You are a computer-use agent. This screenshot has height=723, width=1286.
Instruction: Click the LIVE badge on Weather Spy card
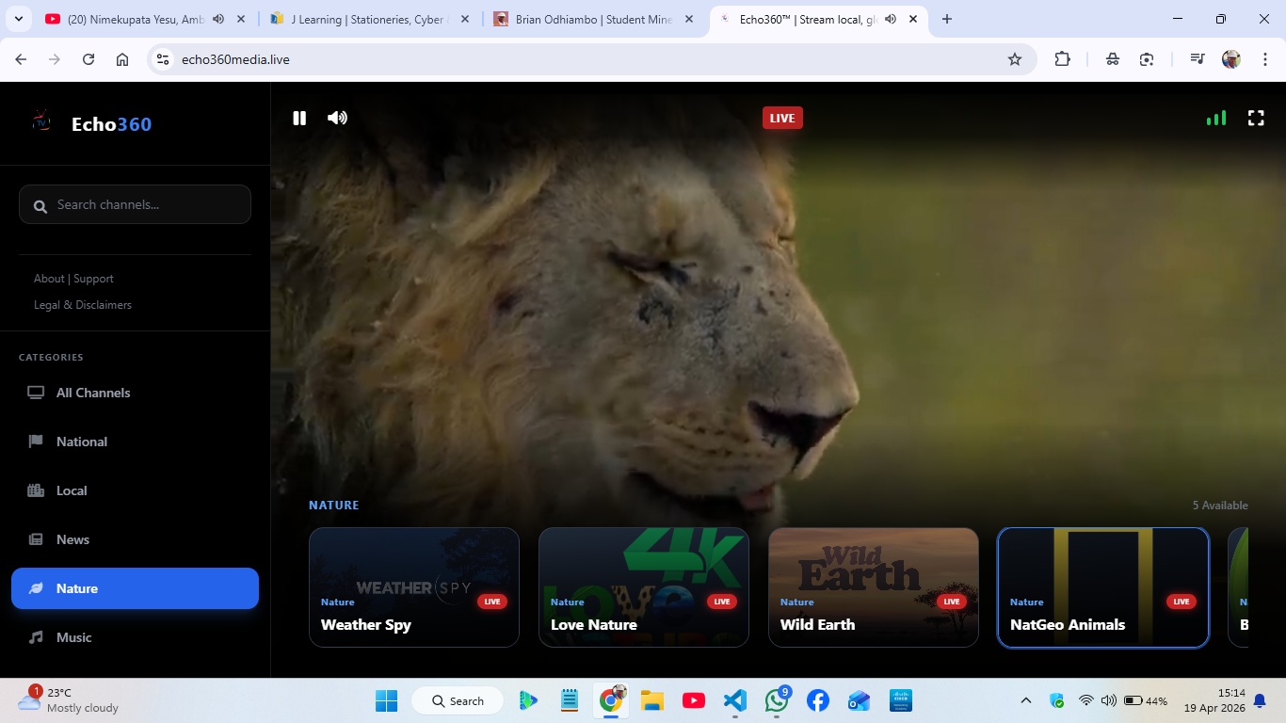click(x=492, y=602)
